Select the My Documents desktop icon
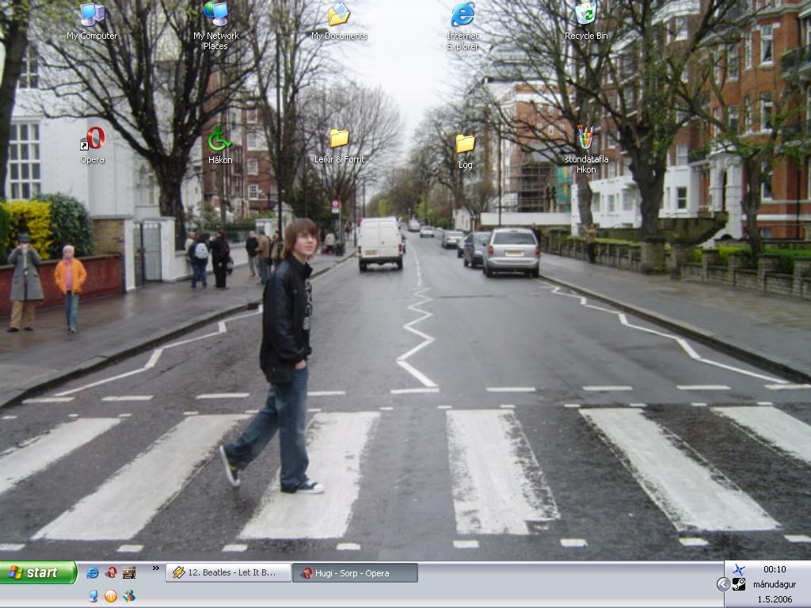 339,21
